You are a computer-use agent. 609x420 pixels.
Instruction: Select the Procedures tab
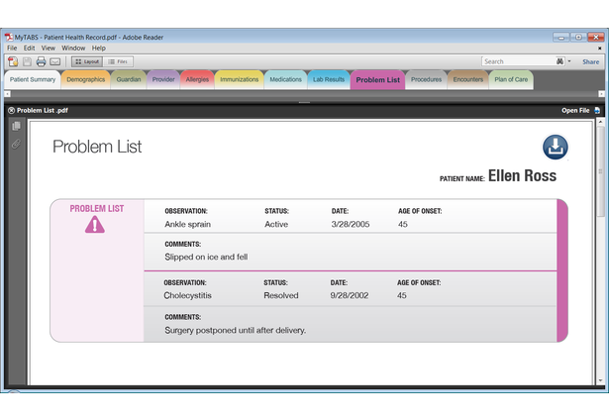point(427,79)
